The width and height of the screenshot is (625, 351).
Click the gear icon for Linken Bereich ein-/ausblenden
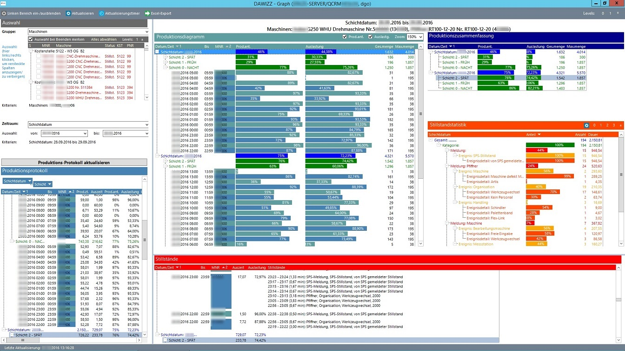point(5,13)
